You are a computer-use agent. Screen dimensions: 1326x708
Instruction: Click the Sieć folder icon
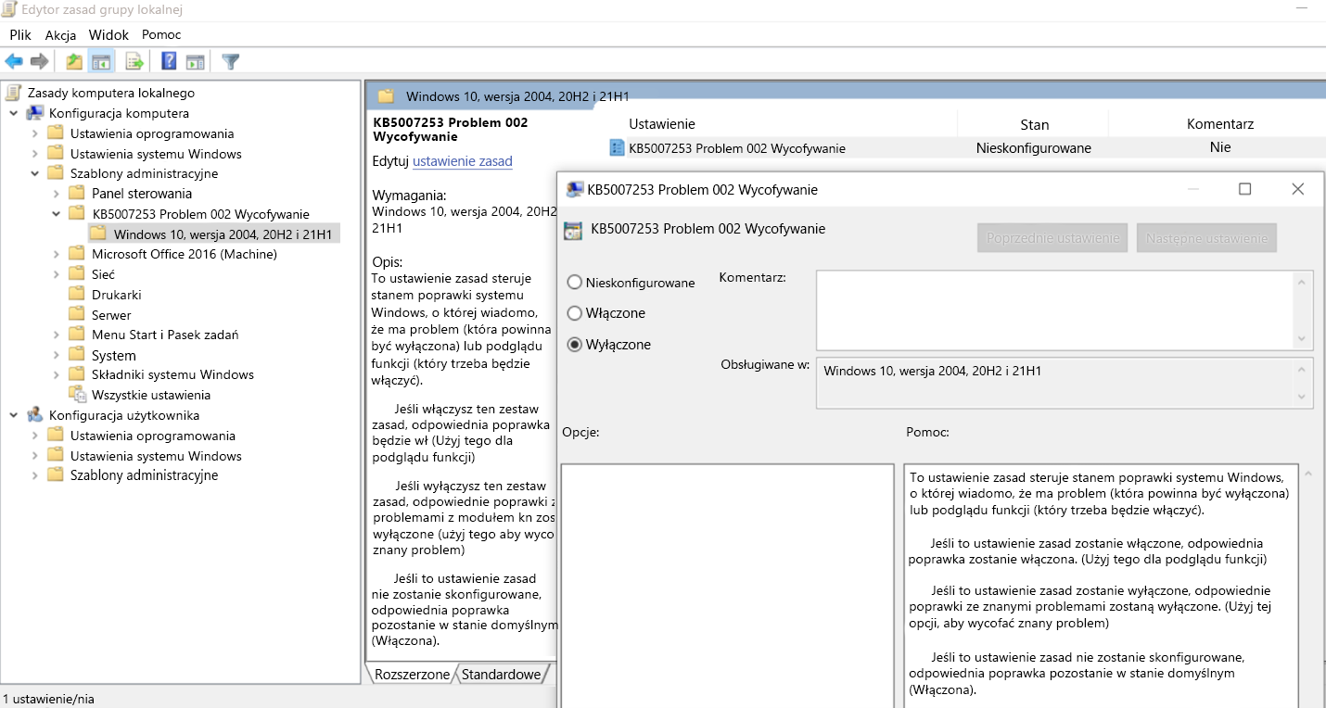pyautogui.click(x=78, y=274)
